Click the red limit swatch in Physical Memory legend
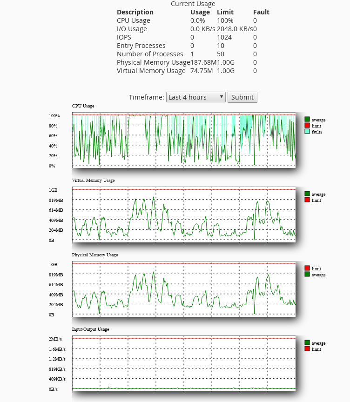The width and height of the screenshot is (350, 402). point(307,268)
